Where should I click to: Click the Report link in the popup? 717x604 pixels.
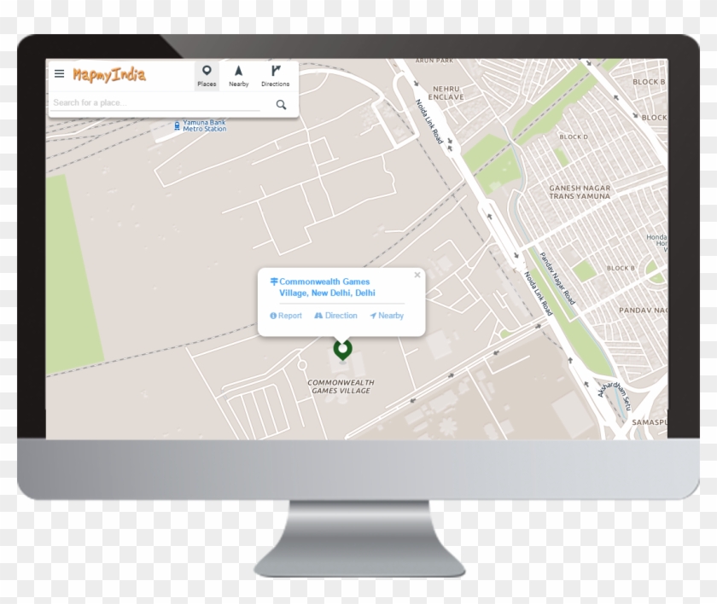click(x=289, y=316)
